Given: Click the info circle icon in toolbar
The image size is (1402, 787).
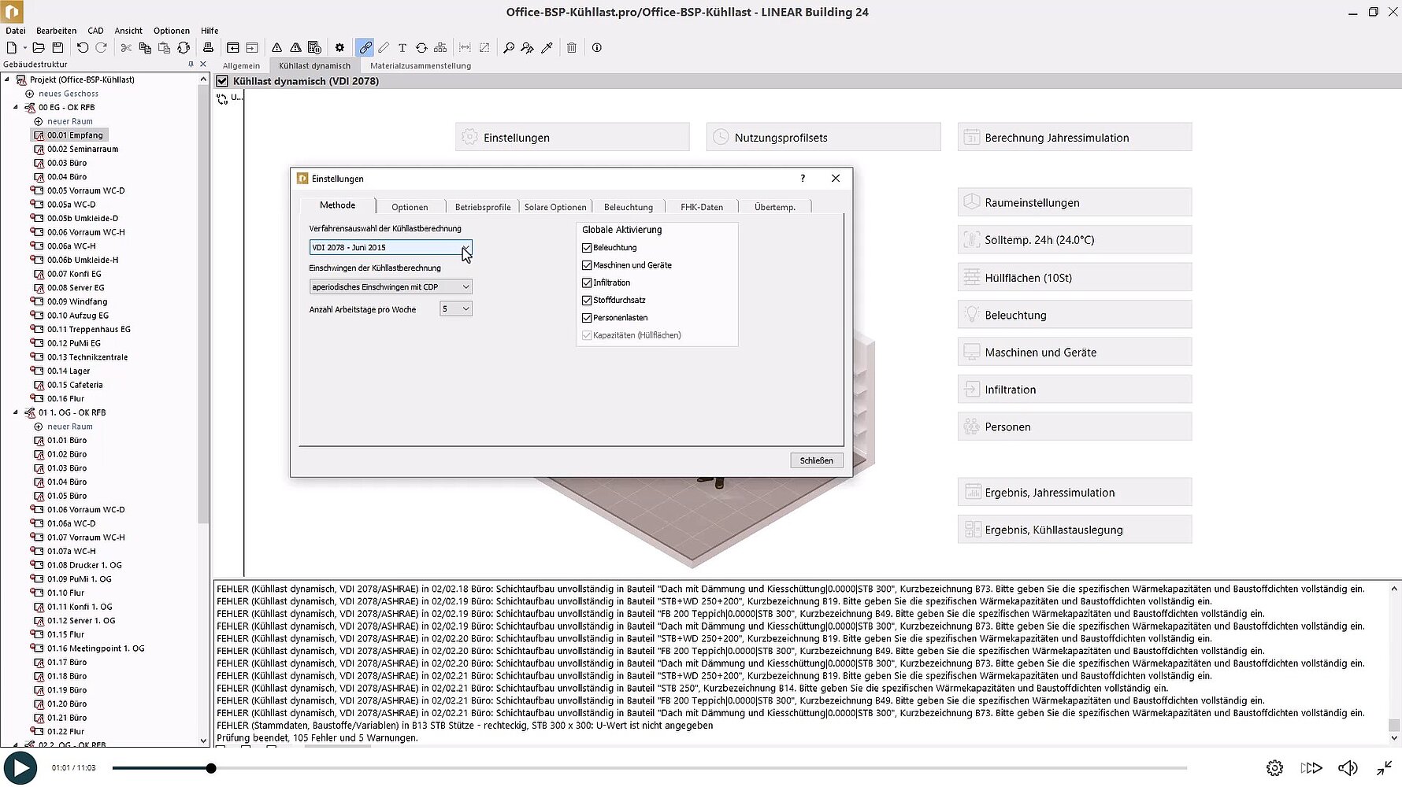Looking at the screenshot, I should 597,48.
